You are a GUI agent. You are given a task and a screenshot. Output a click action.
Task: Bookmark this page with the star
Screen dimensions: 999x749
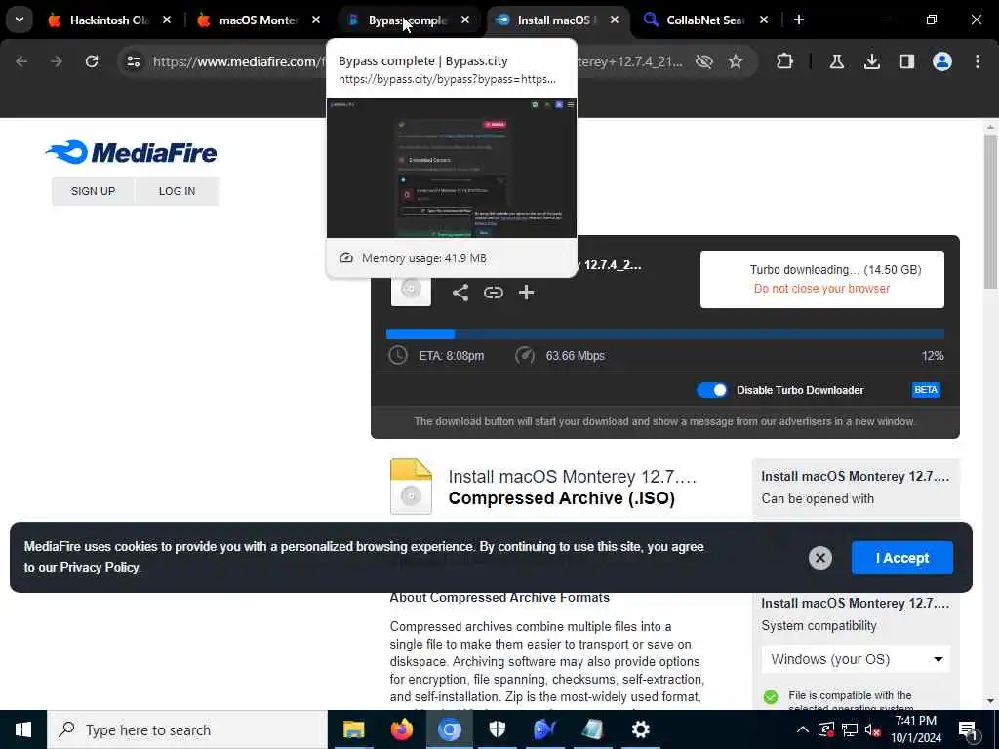tap(736, 61)
